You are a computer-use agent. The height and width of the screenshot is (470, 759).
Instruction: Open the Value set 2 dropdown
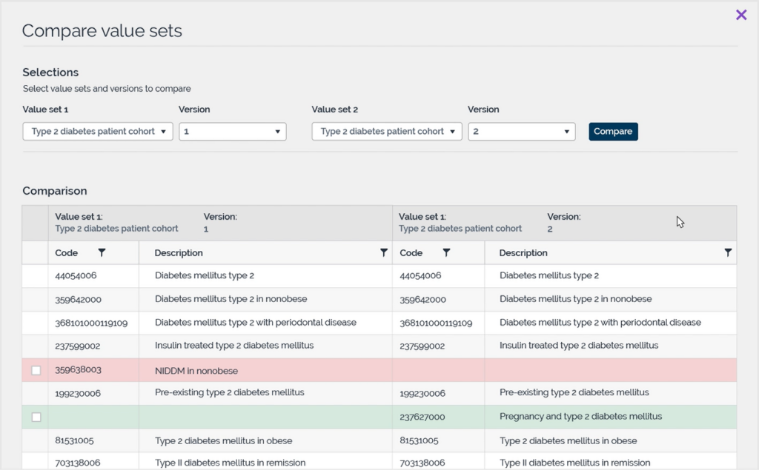(x=386, y=131)
